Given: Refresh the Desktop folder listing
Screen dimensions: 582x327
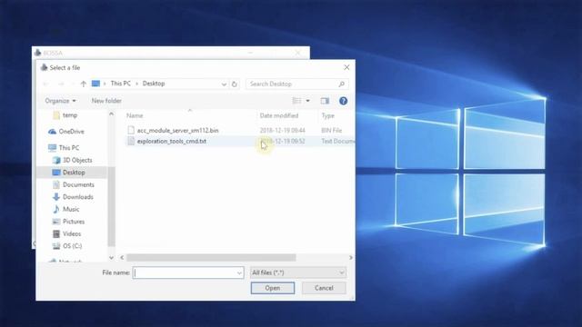Looking at the screenshot, I should pyautogui.click(x=235, y=84).
